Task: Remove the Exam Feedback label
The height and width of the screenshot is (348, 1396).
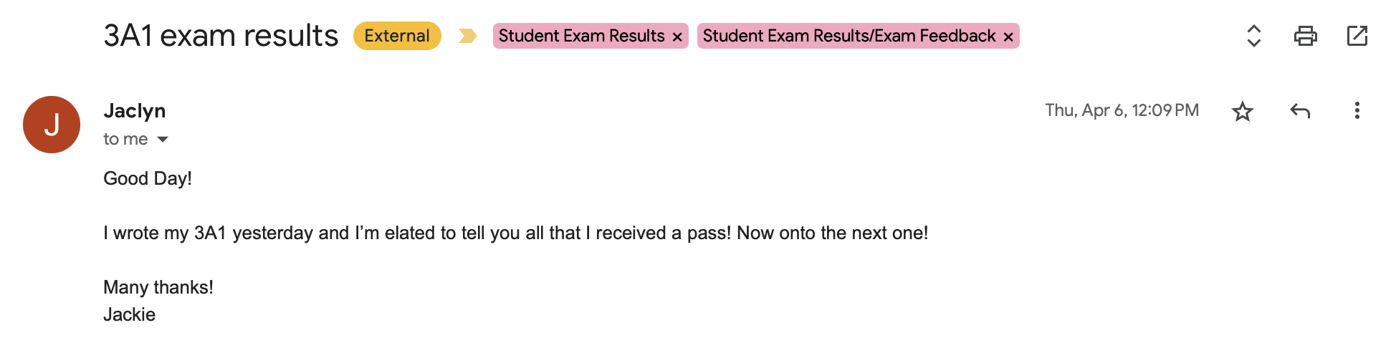Action: (1008, 37)
